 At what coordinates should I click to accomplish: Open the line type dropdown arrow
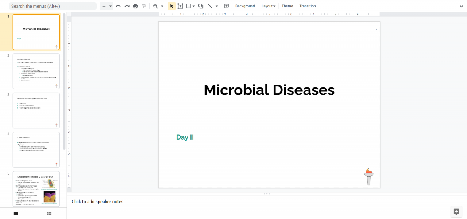(x=217, y=6)
